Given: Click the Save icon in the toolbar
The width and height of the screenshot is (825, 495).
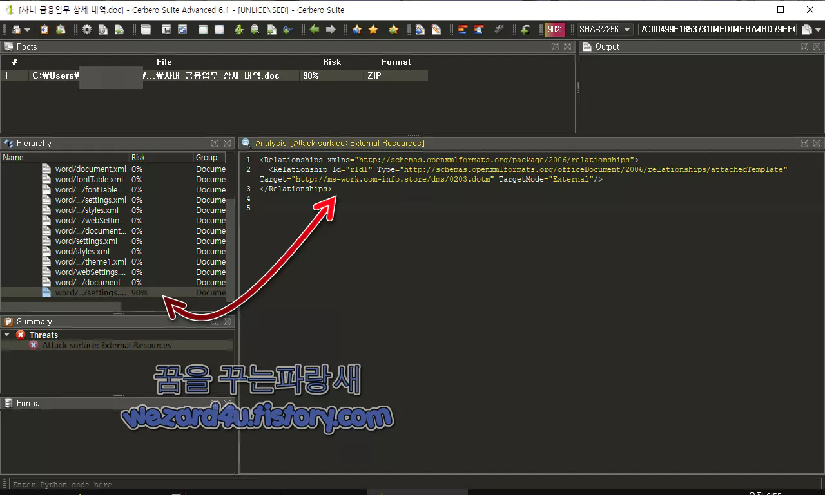Looking at the screenshot, I should [x=165, y=29].
